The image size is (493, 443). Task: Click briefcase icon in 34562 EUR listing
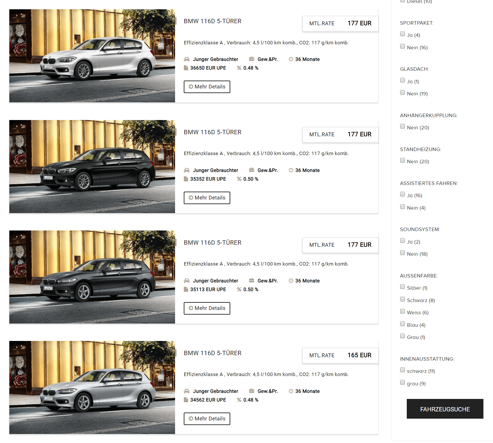pyautogui.click(x=251, y=391)
